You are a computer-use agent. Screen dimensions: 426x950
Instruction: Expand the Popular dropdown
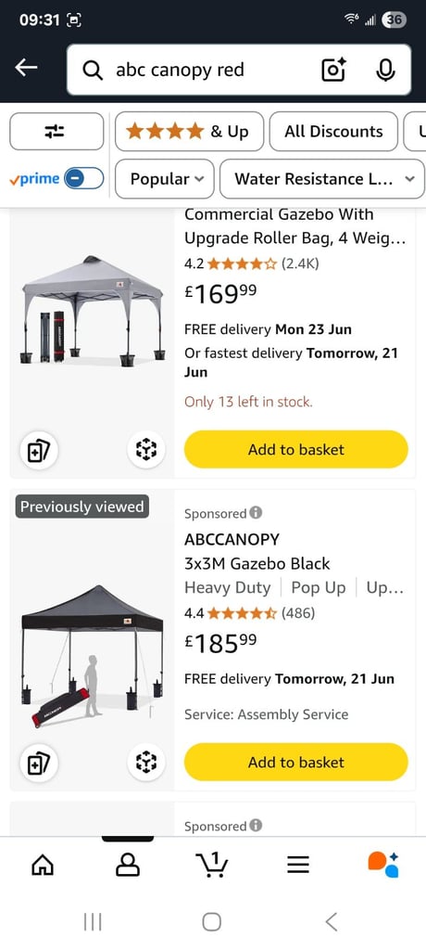point(165,179)
